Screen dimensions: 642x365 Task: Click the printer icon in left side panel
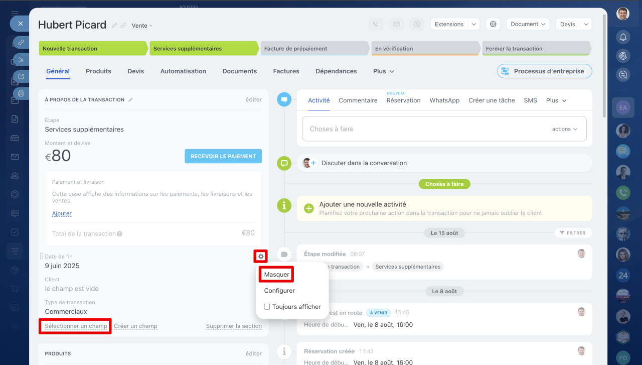click(x=21, y=93)
